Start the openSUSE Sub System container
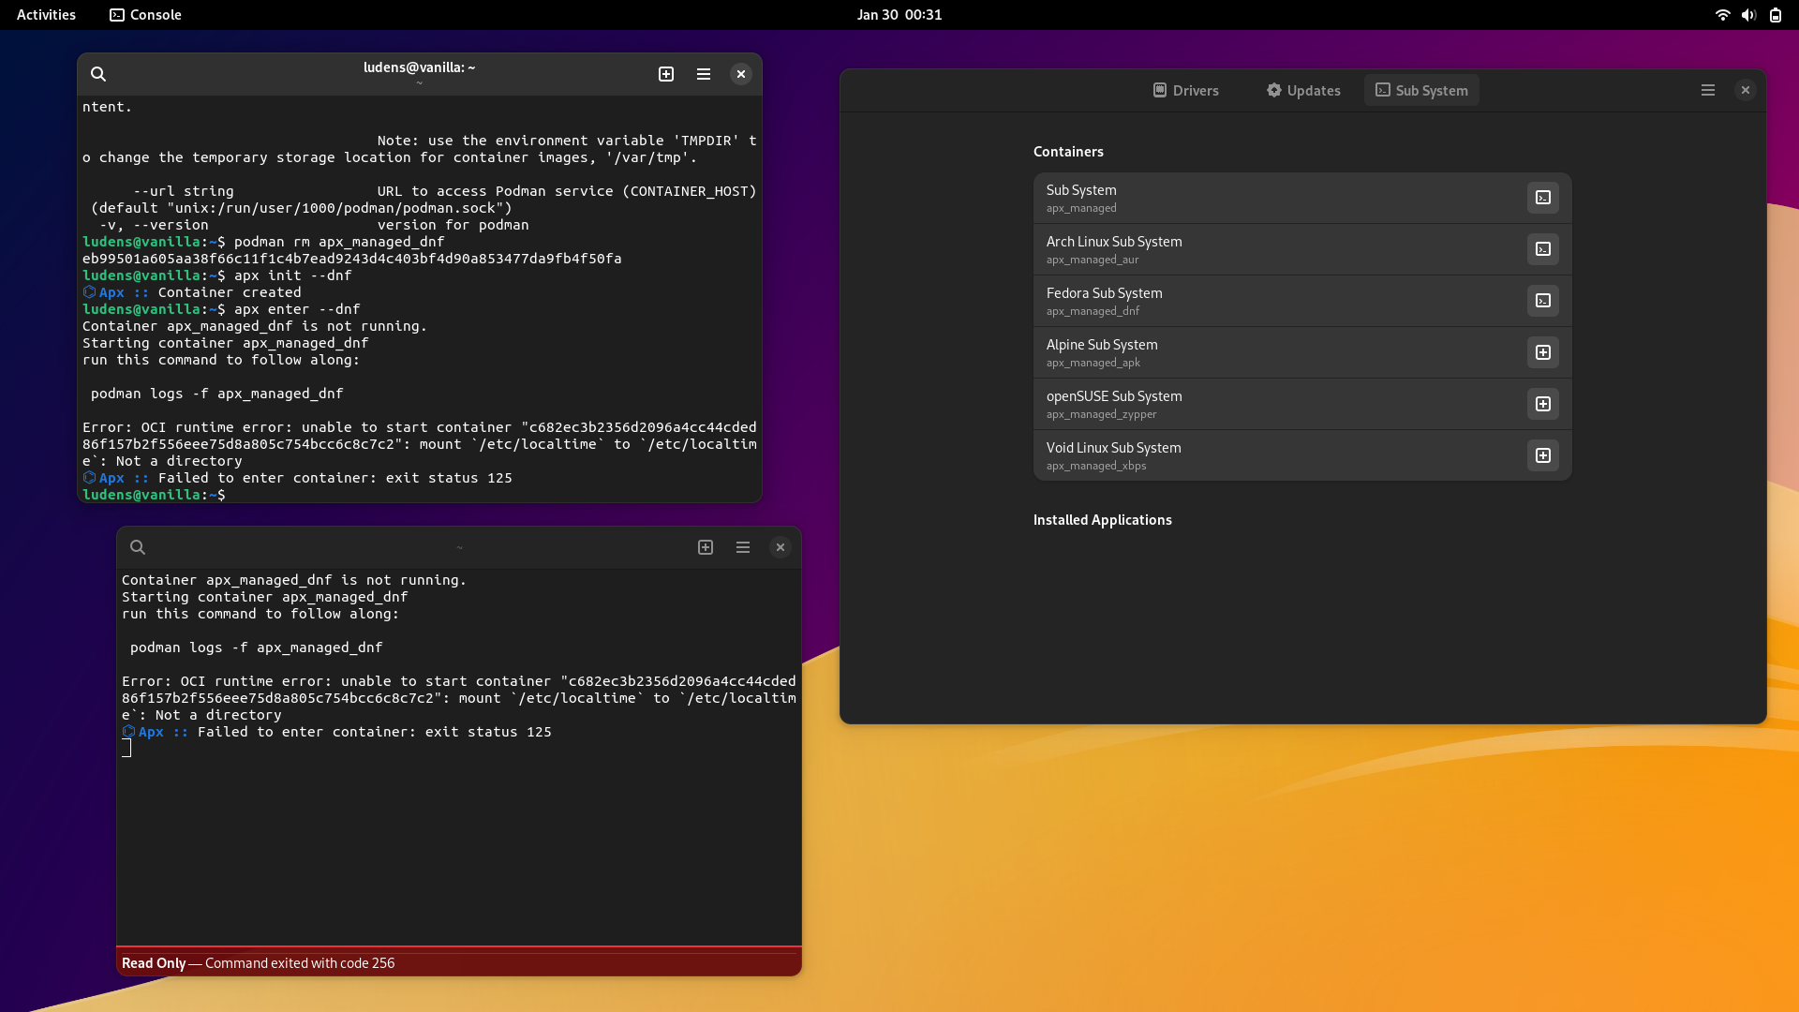Viewport: 1799px width, 1012px height. coord(1543,404)
